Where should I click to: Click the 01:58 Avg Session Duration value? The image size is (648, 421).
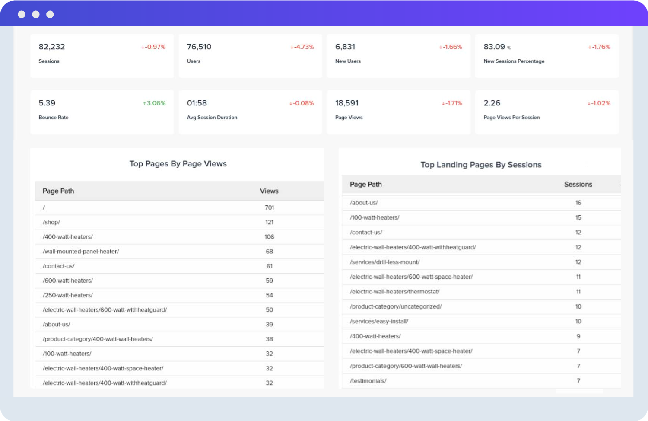pos(197,103)
